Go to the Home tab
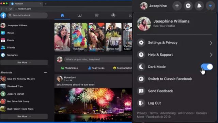The image size is (218, 123). (x=62, y=15)
